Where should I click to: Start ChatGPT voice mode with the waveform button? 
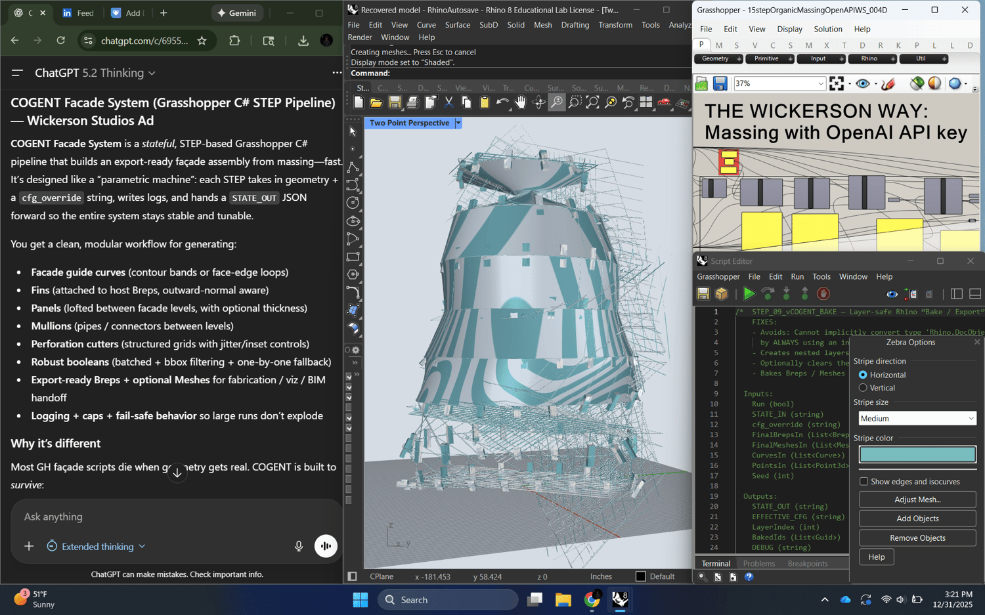326,546
